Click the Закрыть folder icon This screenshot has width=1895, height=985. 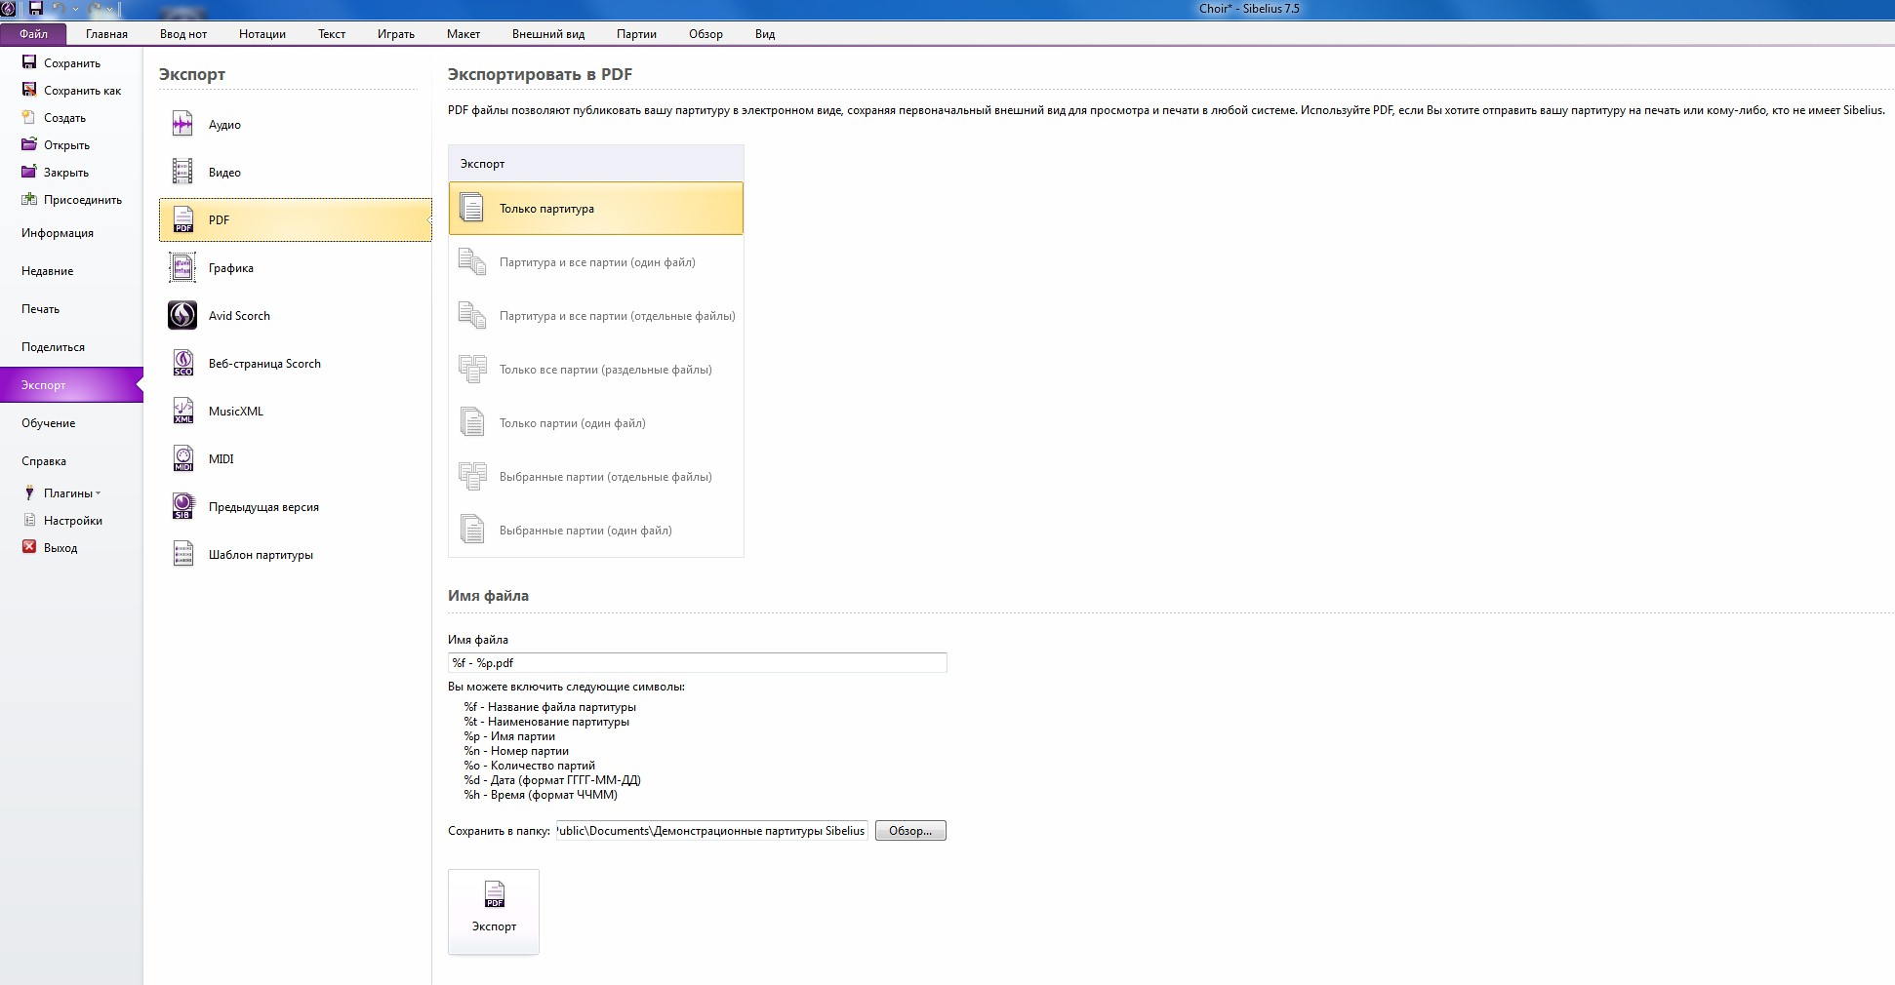(x=29, y=172)
